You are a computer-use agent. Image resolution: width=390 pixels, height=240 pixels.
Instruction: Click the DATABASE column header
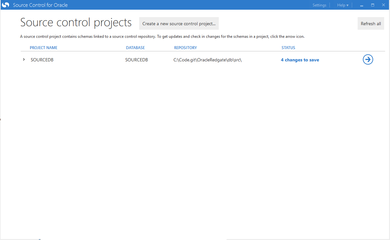pos(135,48)
